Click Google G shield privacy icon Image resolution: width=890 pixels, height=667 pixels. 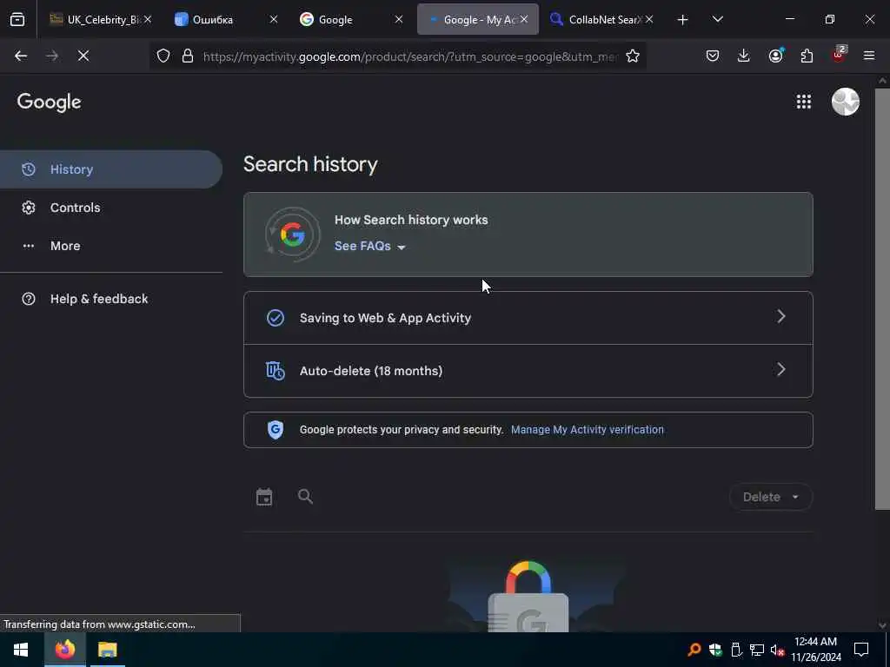click(x=276, y=430)
